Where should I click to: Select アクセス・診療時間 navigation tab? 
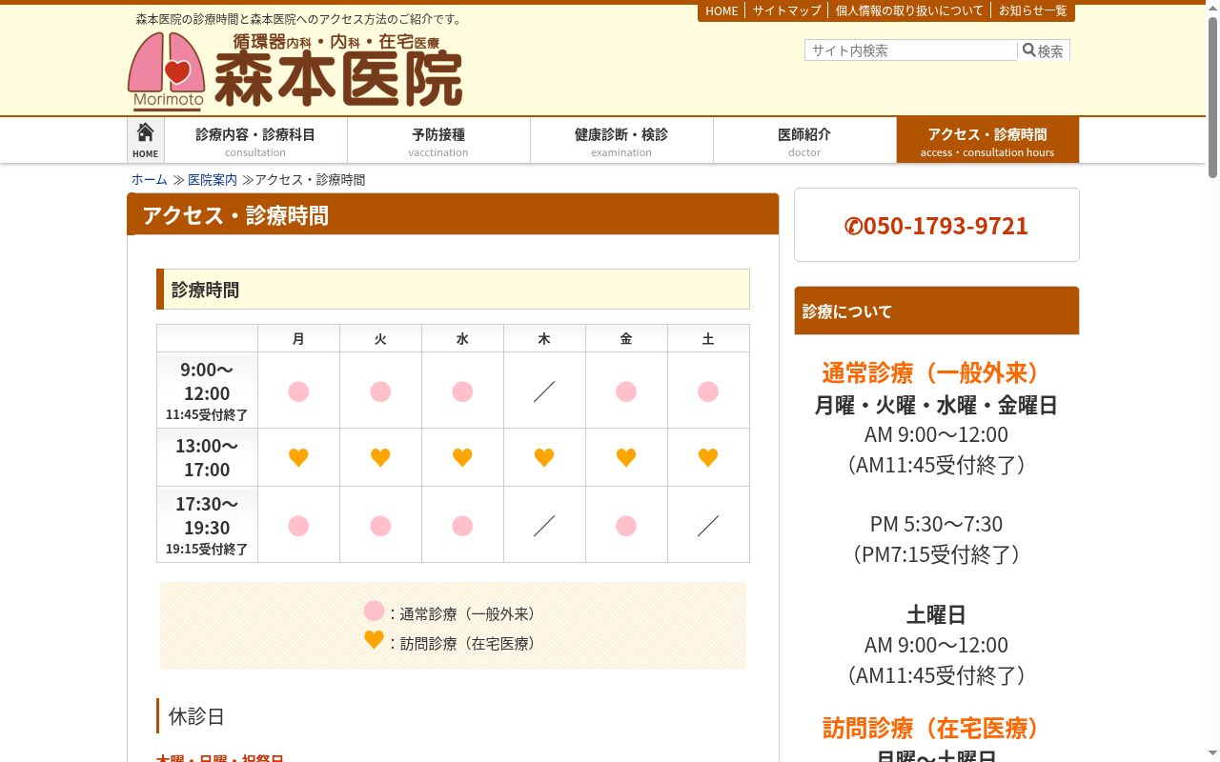[987, 140]
